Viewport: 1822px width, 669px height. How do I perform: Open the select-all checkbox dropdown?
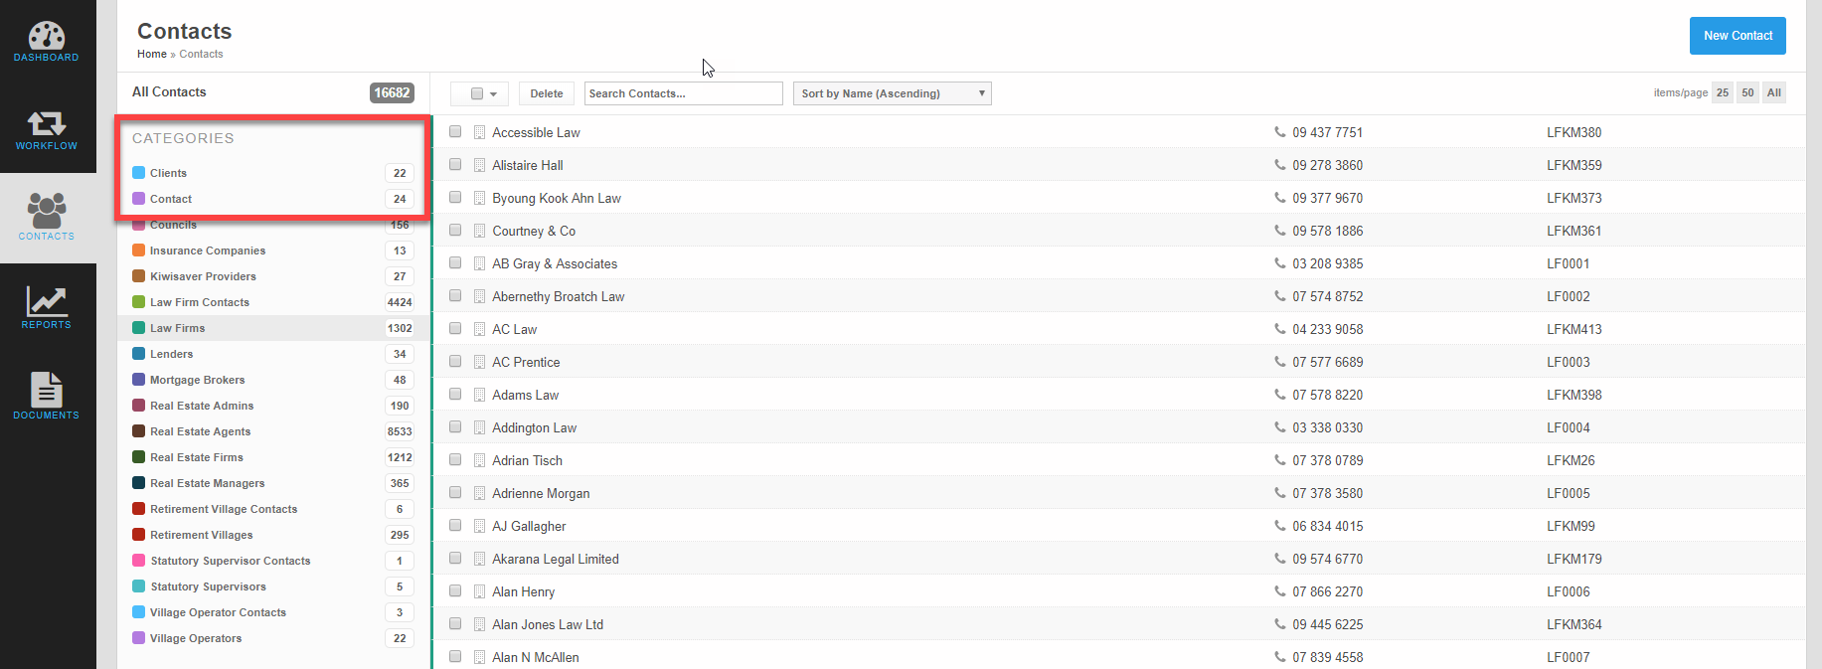[480, 93]
